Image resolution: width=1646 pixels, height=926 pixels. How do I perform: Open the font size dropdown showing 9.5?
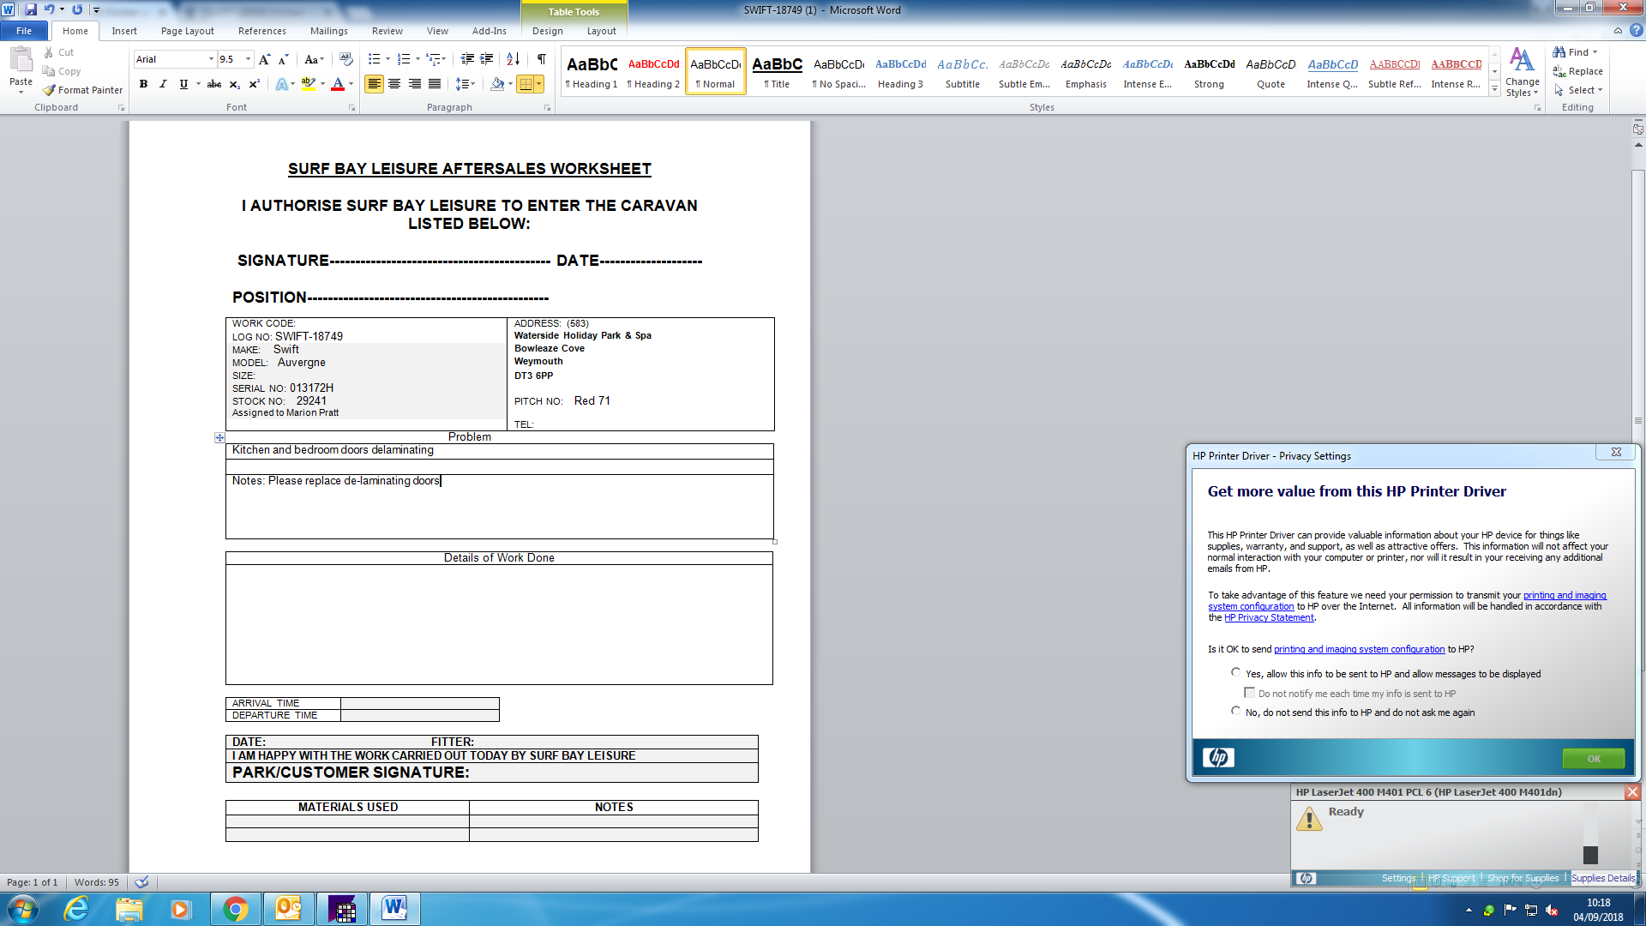(248, 59)
